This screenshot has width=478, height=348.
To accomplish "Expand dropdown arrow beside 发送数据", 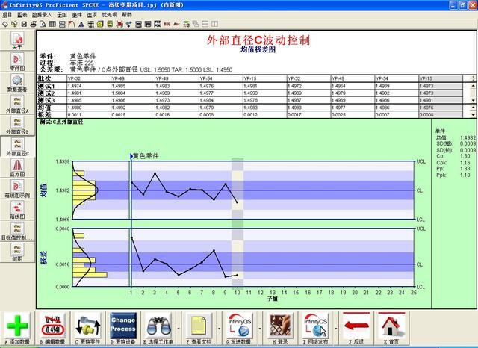I will coord(260,329).
